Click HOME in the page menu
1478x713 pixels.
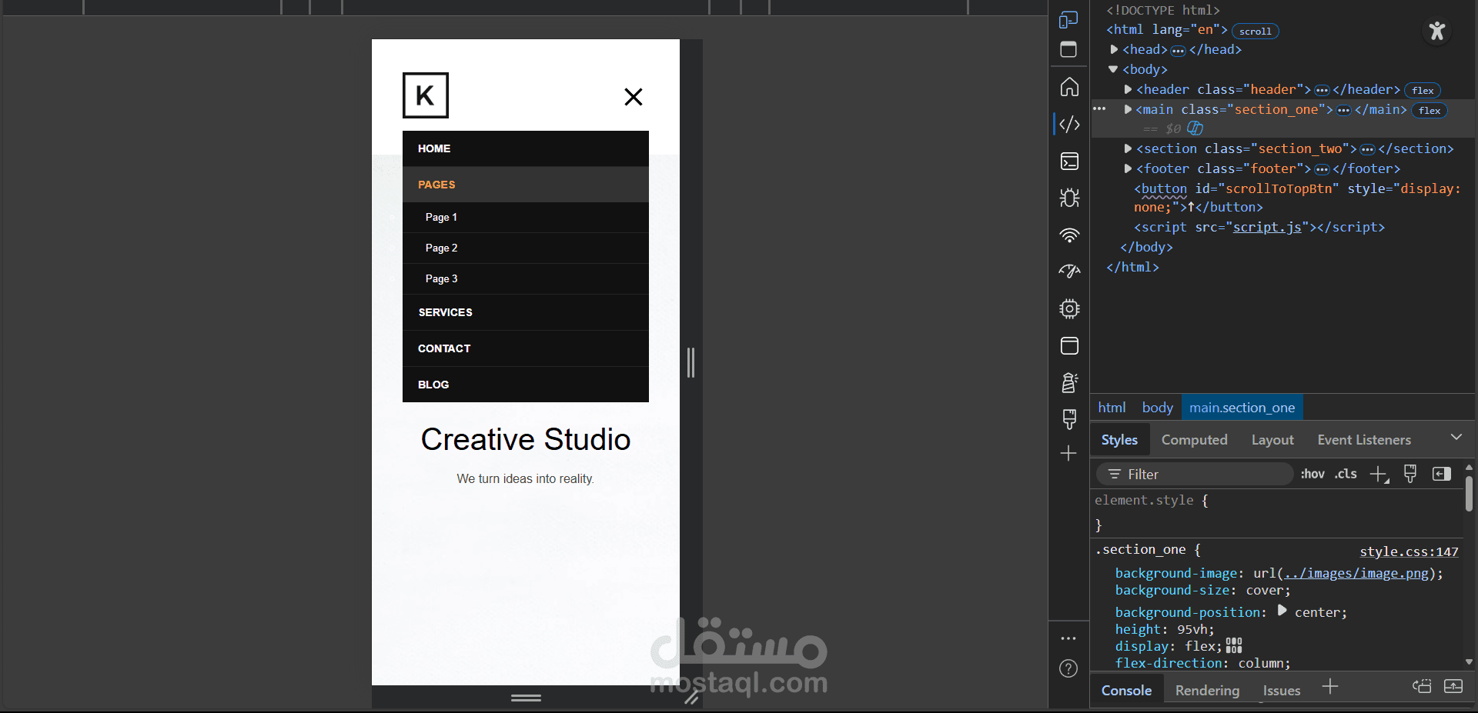526,148
